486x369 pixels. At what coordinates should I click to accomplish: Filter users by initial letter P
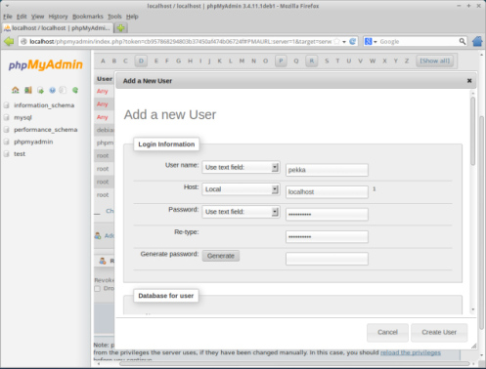281,61
